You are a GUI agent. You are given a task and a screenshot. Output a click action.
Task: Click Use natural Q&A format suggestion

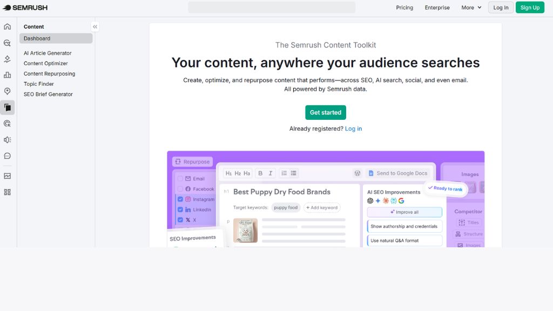point(404,240)
